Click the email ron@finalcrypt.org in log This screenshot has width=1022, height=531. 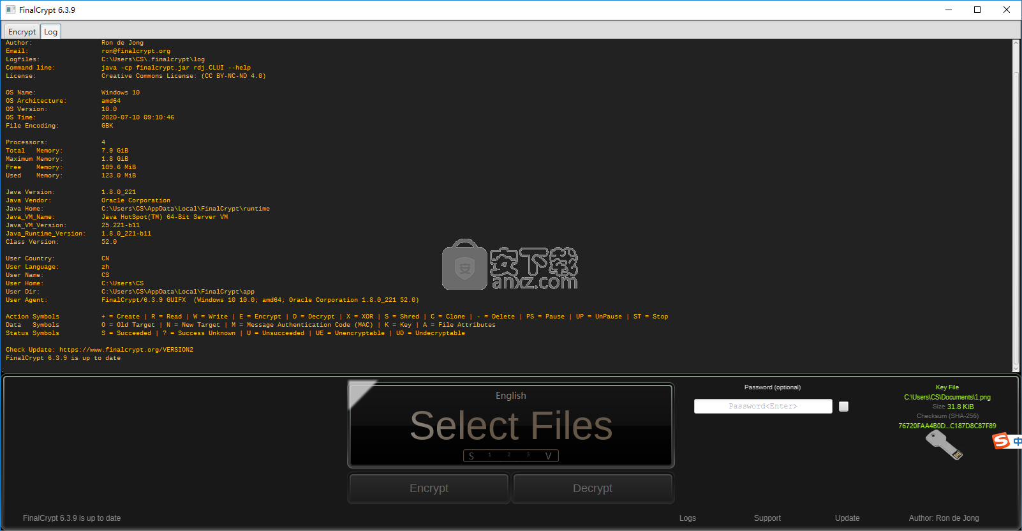(136, 51)
